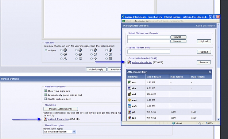Open the security padlock dropdown arrow
Screen dimensions: 228x139
(202, 123)
